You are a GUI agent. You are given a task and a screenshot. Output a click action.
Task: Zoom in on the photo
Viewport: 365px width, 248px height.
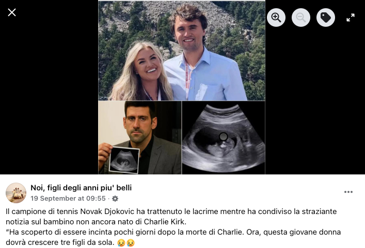point(276,17)
